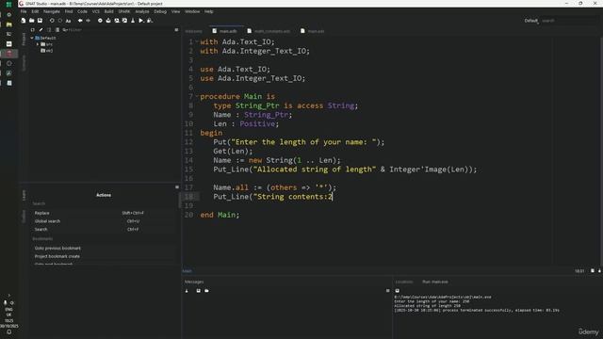
Task: Select the obj folder in project tree
Action: [47, 50]
